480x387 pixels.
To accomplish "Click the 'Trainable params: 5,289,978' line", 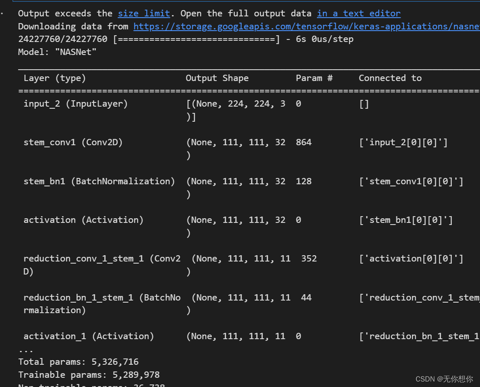I will (89, 375).
